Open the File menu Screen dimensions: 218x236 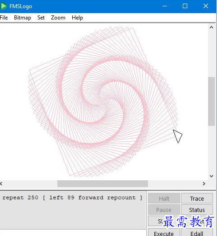[x=4, y=18]
